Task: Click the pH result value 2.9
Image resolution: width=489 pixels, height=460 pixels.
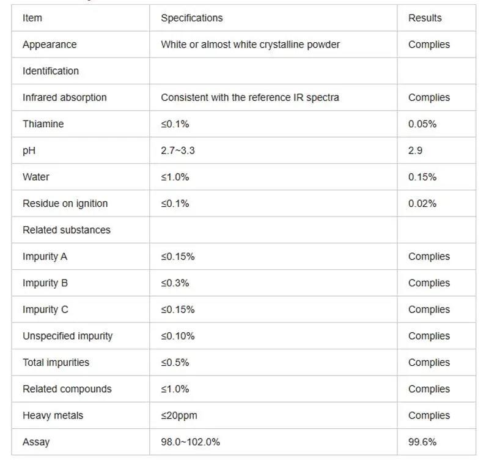Action: click(415, 150)
